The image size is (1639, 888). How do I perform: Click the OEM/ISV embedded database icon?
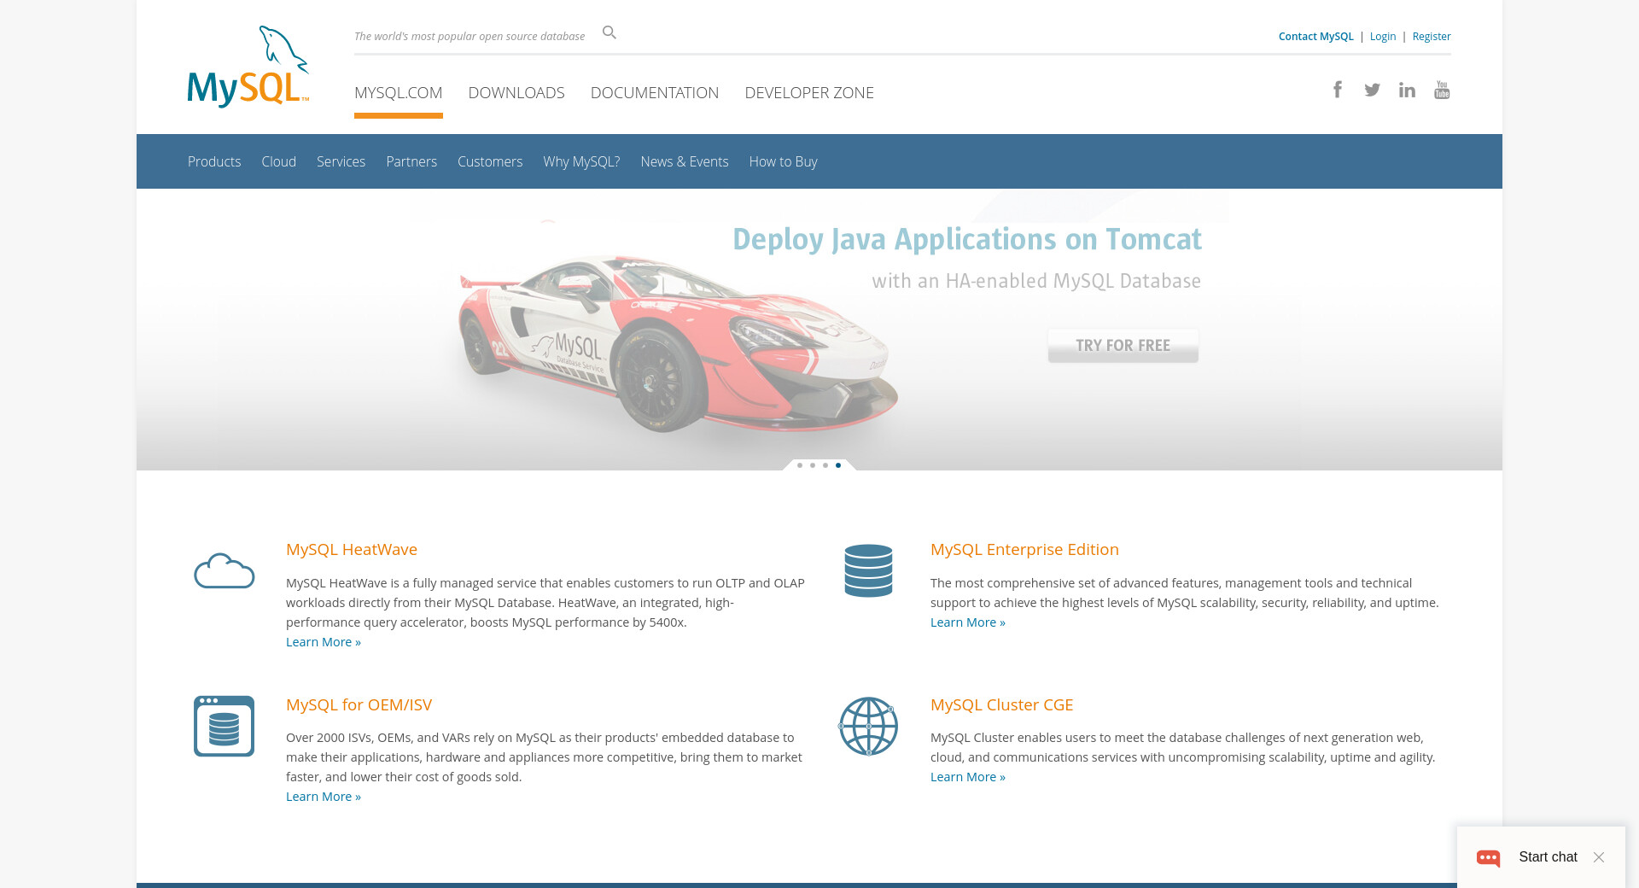[x=224, y=726]
